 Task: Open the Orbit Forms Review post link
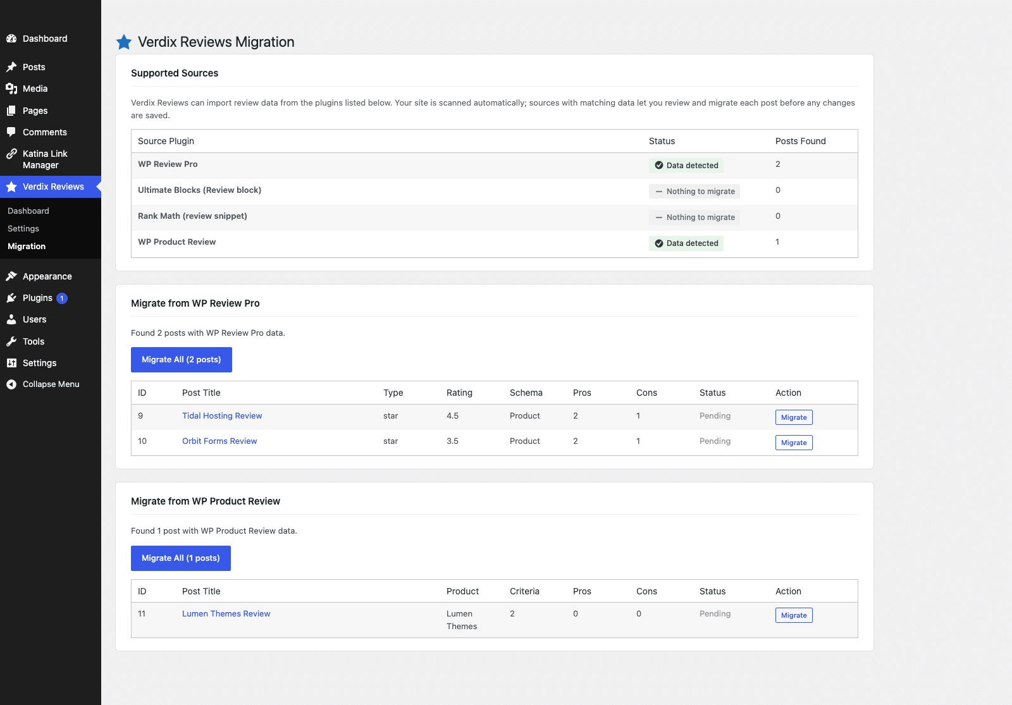219,441
